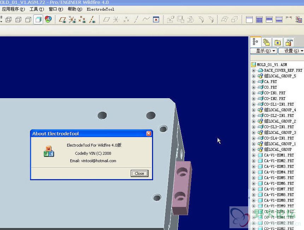Toggle datum points display

click(x=82, y=19)
